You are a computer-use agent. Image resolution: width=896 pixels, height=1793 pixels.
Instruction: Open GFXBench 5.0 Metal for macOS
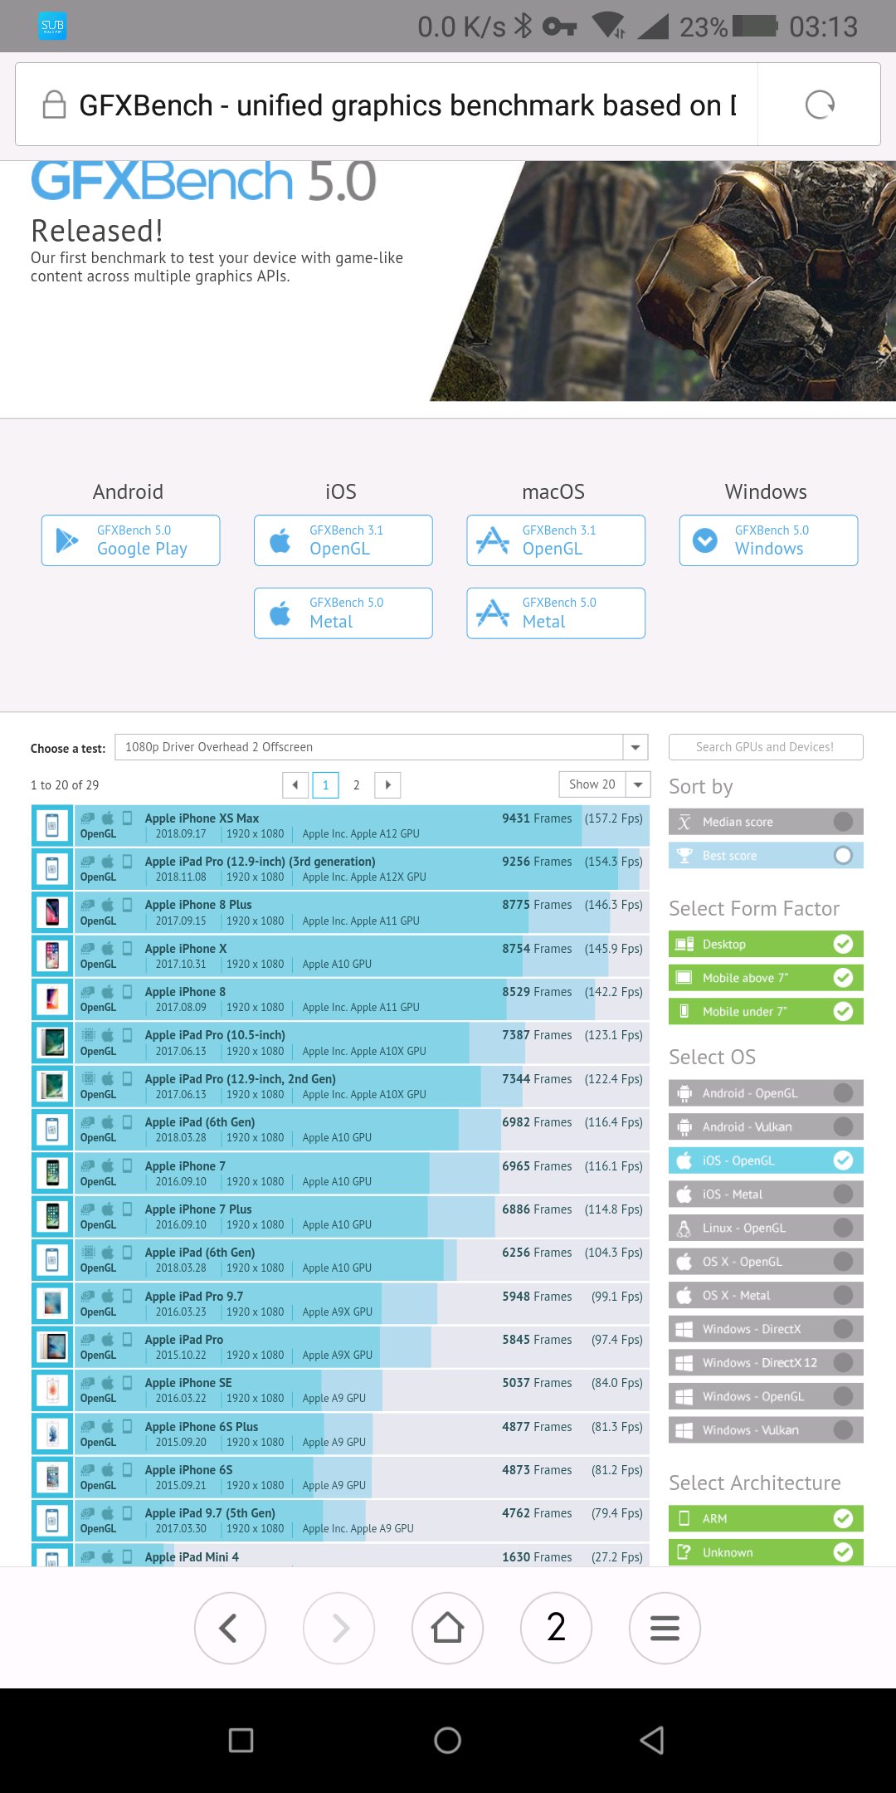click(x=556, y=613)
